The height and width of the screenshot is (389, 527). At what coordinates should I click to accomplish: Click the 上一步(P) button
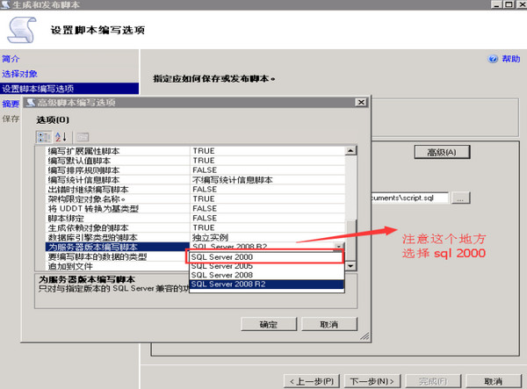click(x=312, y=381)
